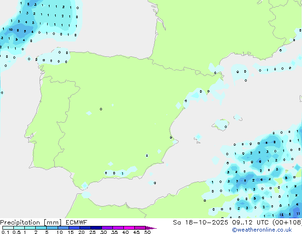Click the "40" legend label
The image size is (302, 234).
tap(126, 232)
